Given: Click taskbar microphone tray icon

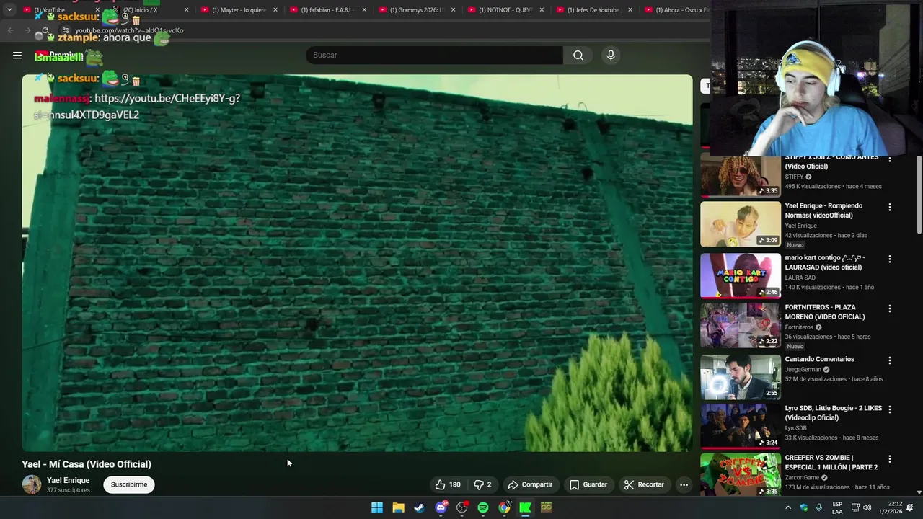Looking at the screenshot, I should (x=818, y=507).
